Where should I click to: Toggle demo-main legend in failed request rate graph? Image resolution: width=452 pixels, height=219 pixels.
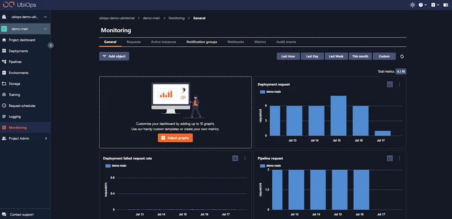click(x=116, y=166)
